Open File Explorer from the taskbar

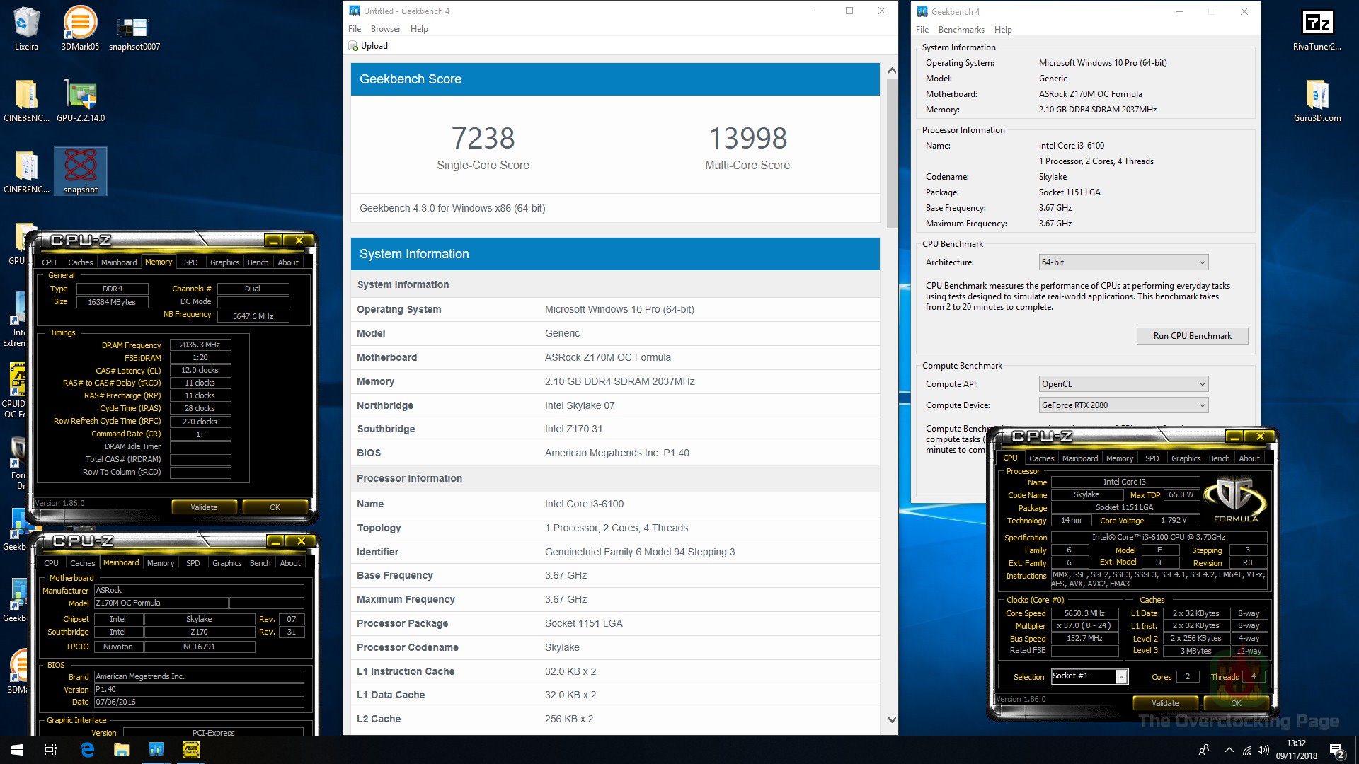coord(122,751)
